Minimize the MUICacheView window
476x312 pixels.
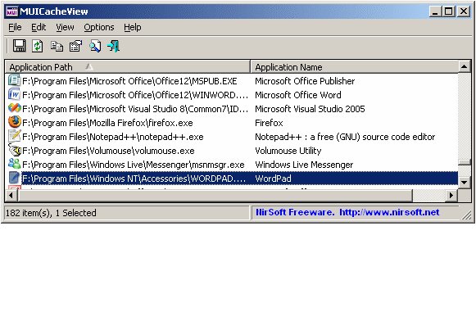coord(435,11)
